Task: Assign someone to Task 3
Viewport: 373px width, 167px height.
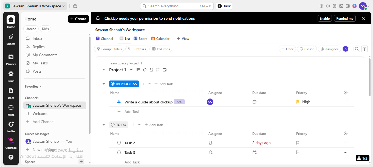Action: click(x=211, y=152)
